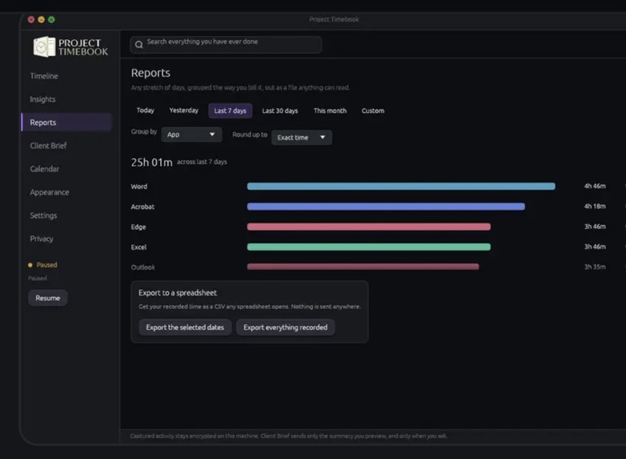Click the 3h 35m duration value
Viewport: 626px width, 459px height.
pyautogui.click(x=595, y=267)
